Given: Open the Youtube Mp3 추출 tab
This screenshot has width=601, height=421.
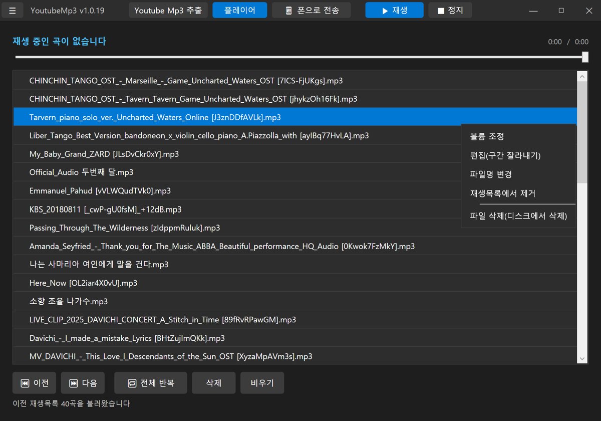Looking at the screenshot, I should click(x=168, y=10).
